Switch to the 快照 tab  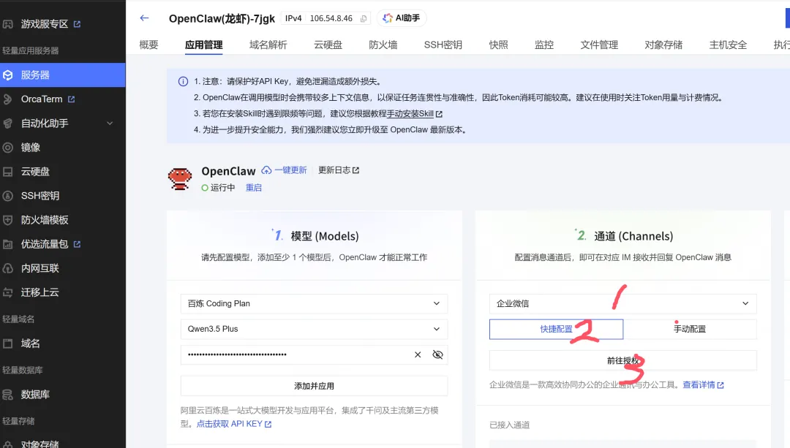point(498,45)
